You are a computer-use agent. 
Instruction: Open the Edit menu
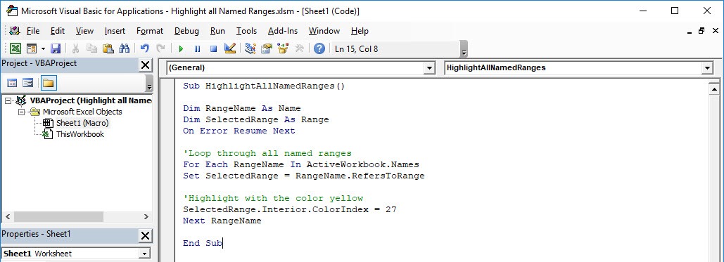tap(58, 31)
